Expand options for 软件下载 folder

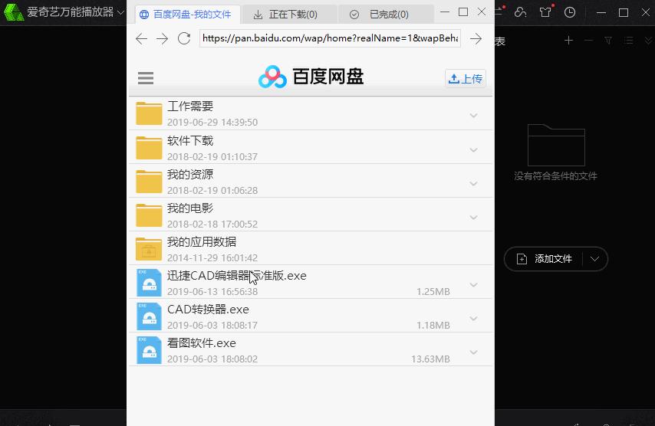[473, 150]
